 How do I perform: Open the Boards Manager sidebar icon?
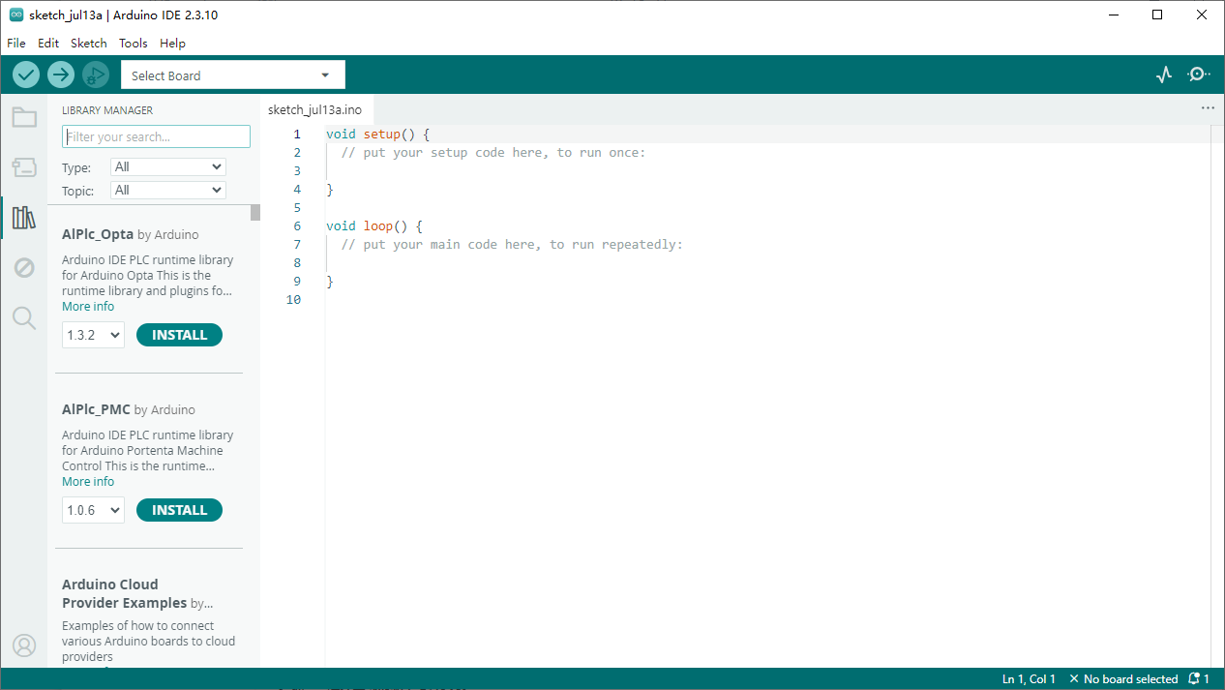[x=24, y=167]
